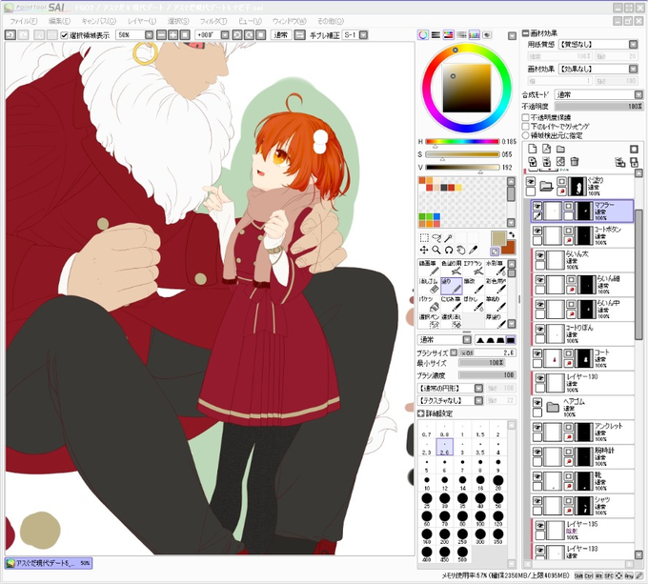Screen dimensions: 648x584
Task: Select the rectangular selection tool
Action: [x=424, y=237]
